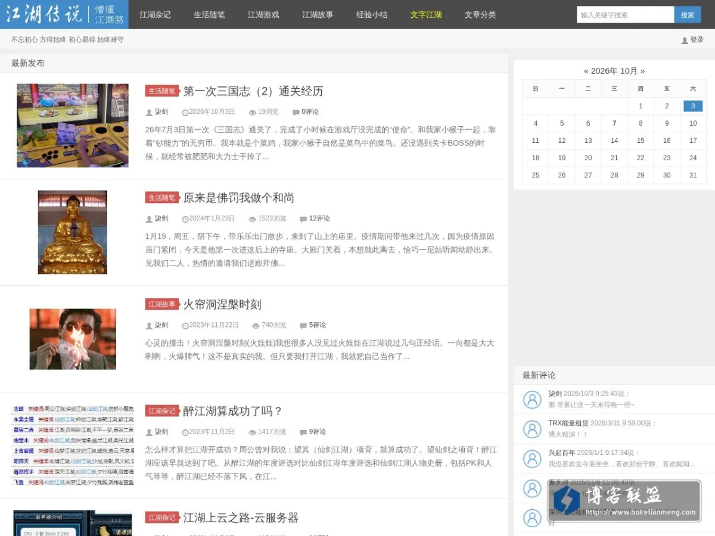Click the burning banknote thumbnail image
715x536 pixels.
click(x=73, y=339)
